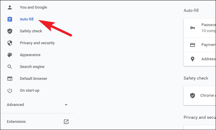This screenshot has height=130, width=216.
Task: Click the Default browser window icon
Action: click(x=9, y=79)
